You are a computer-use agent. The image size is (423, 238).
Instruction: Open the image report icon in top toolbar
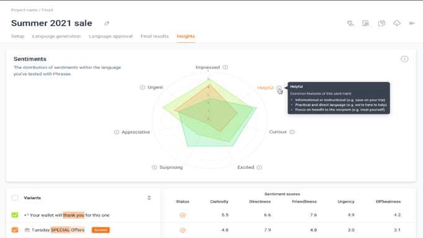tap(366, 24)
